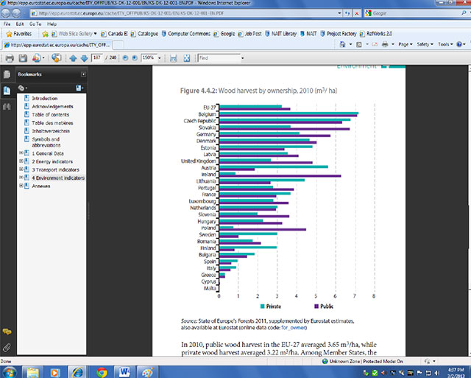471x378 pixels.
Task: Select the Table of contents bookmark
Action: (51, 114)
